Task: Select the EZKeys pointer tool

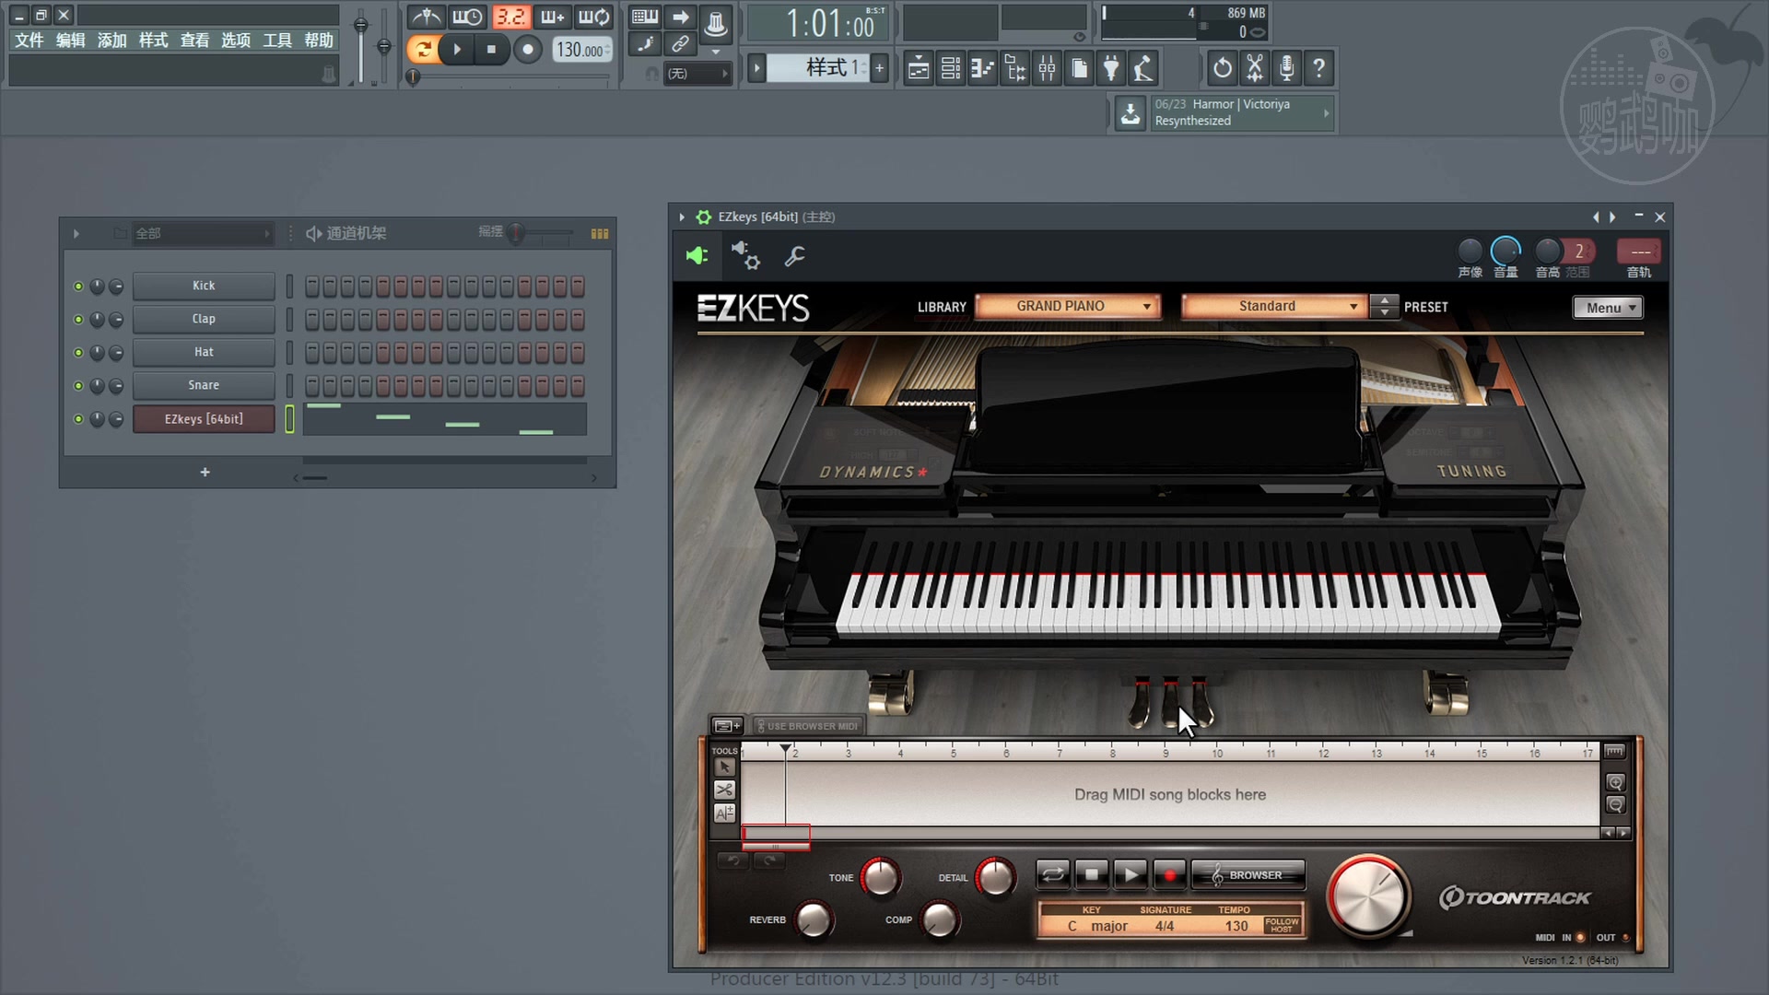Action: tap(724, 767)
